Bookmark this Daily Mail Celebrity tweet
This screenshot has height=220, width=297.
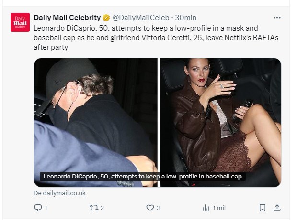262,208
